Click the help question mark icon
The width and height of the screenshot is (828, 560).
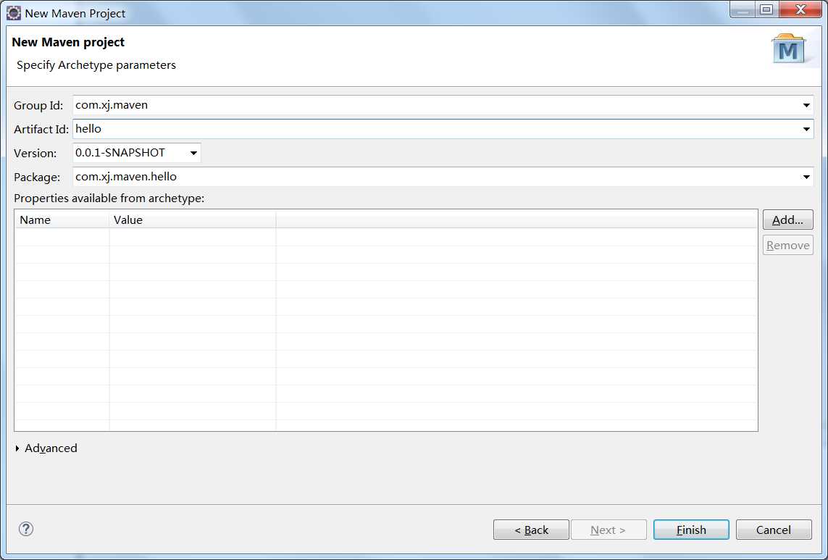[26, 529]
